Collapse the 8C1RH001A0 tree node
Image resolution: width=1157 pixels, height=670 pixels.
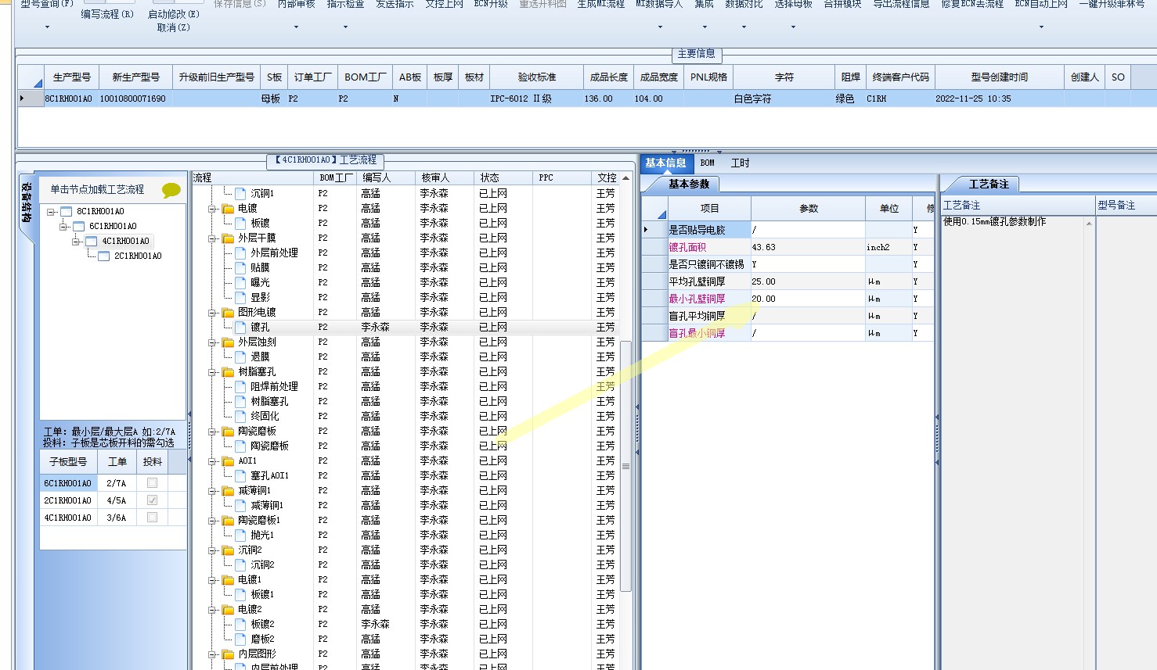pos(51,212)
